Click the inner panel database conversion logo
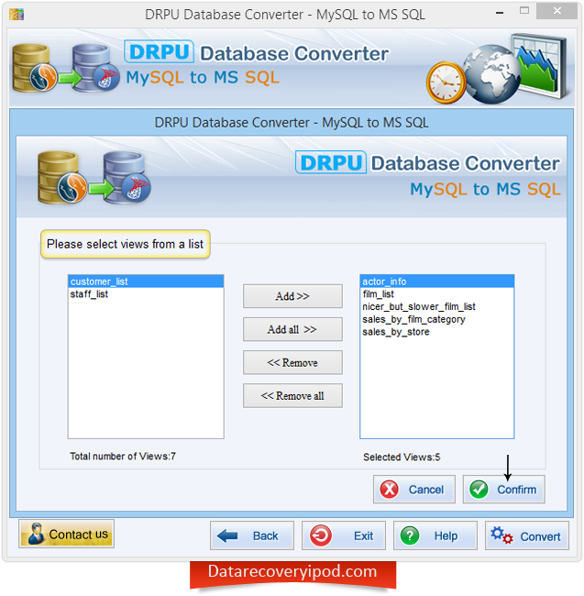This screenshot has height=596, width=584. 94,178
